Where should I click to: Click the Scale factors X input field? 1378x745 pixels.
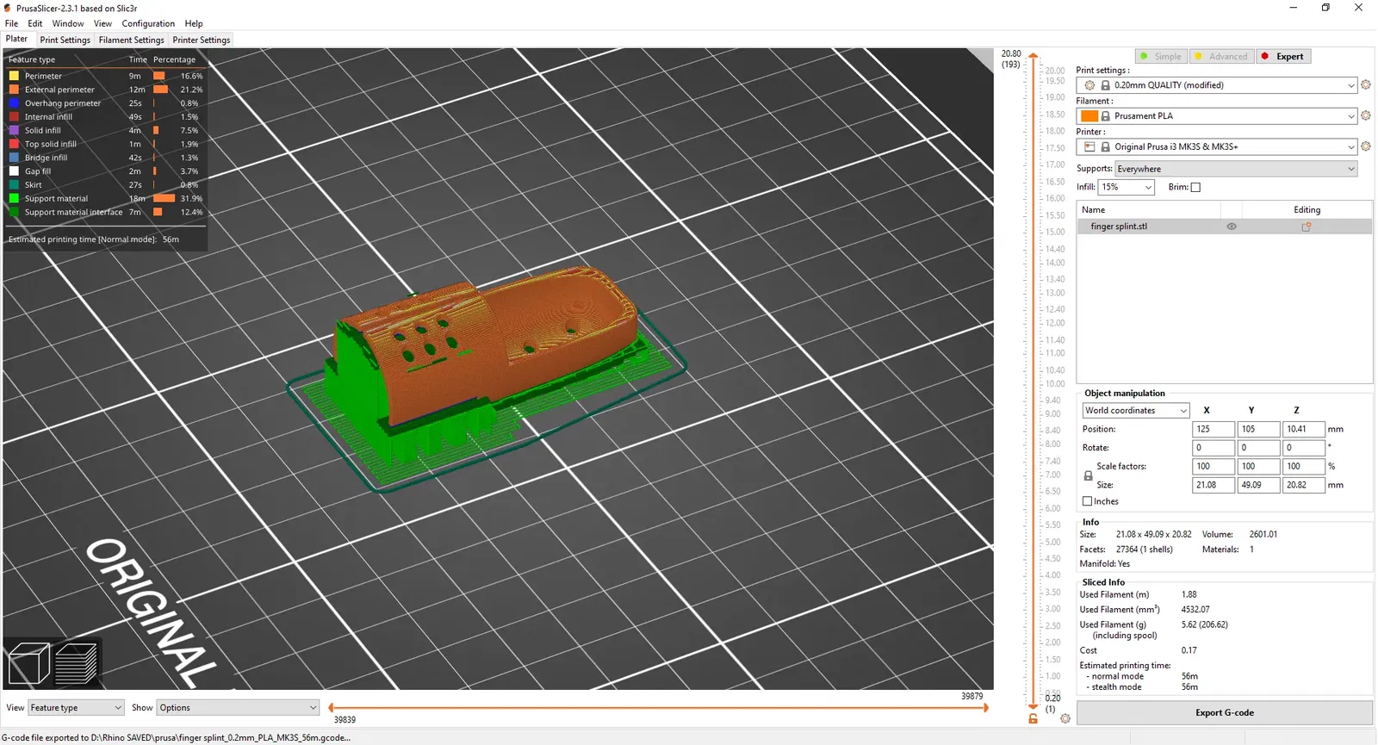(1214, 466)
